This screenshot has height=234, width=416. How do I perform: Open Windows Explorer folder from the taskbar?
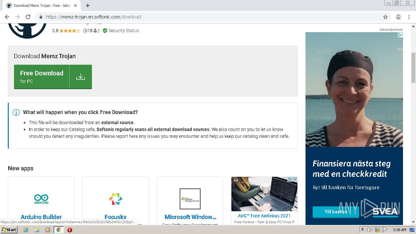tap(37, 230)
